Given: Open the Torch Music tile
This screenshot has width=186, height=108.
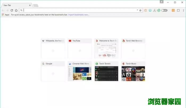Looking at the screenshot, I should point(133,71).
